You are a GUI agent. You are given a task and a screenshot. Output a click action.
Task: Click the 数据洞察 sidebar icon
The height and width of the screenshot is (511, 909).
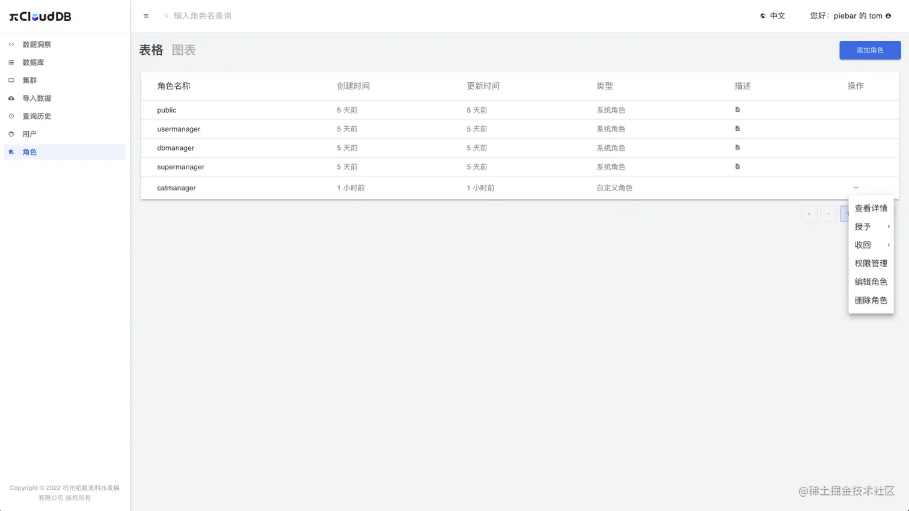pyautogui.click(x=11, y=44)
